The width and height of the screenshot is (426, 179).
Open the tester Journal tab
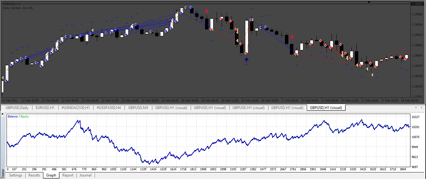pyautogui.click(x=86, y=175)
